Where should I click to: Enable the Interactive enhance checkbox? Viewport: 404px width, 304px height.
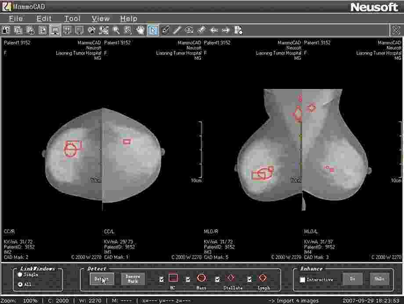(x=302, y=279)
